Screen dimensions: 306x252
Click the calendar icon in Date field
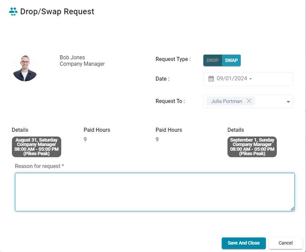[x=211, y=79]
